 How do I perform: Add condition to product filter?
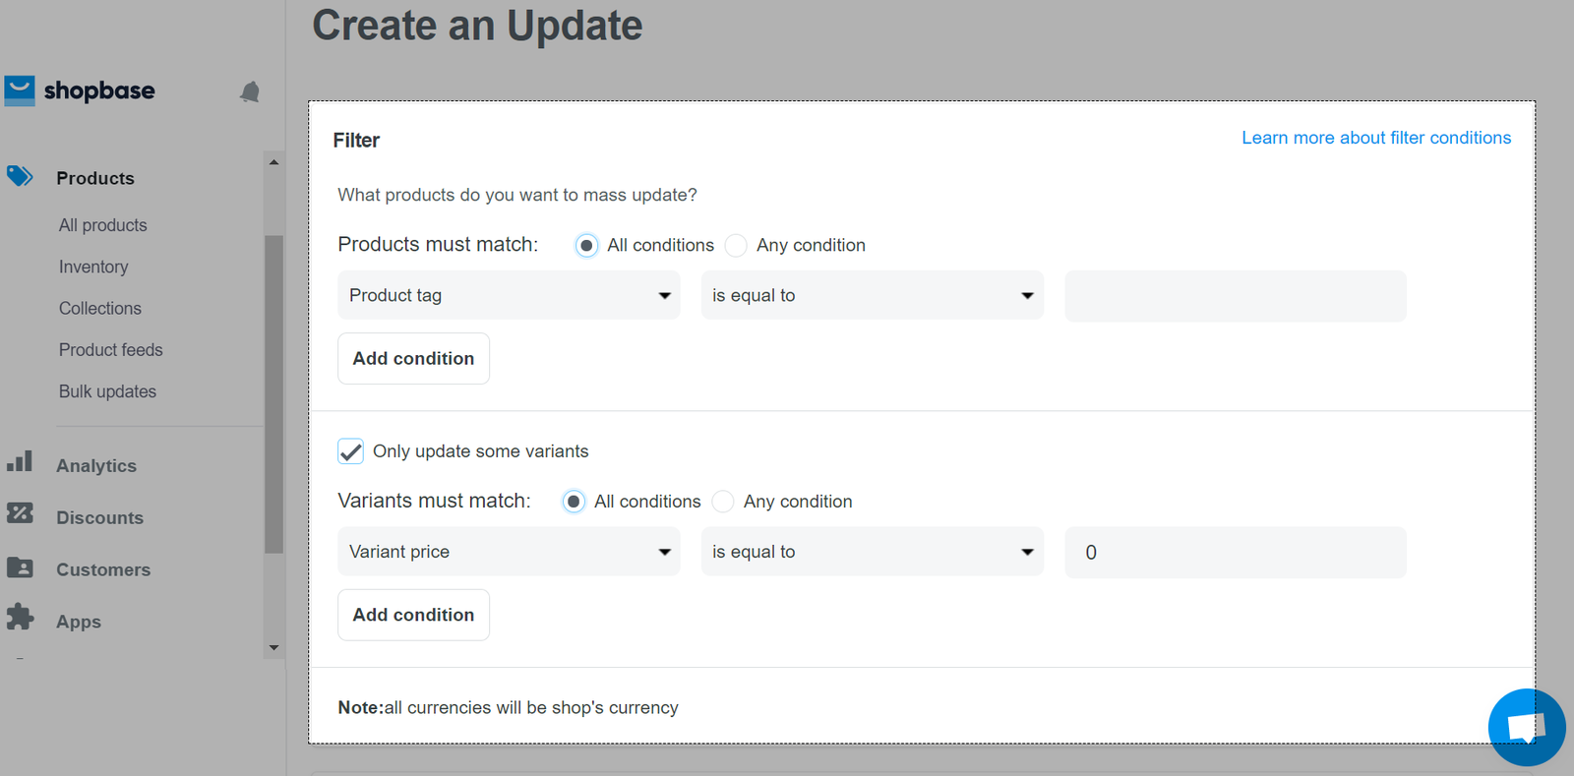[x=413, y=359]
